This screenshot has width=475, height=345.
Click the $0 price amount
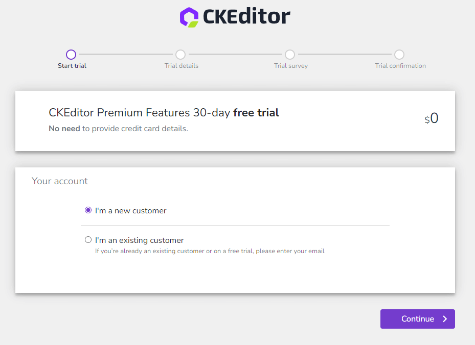point(432,119)
